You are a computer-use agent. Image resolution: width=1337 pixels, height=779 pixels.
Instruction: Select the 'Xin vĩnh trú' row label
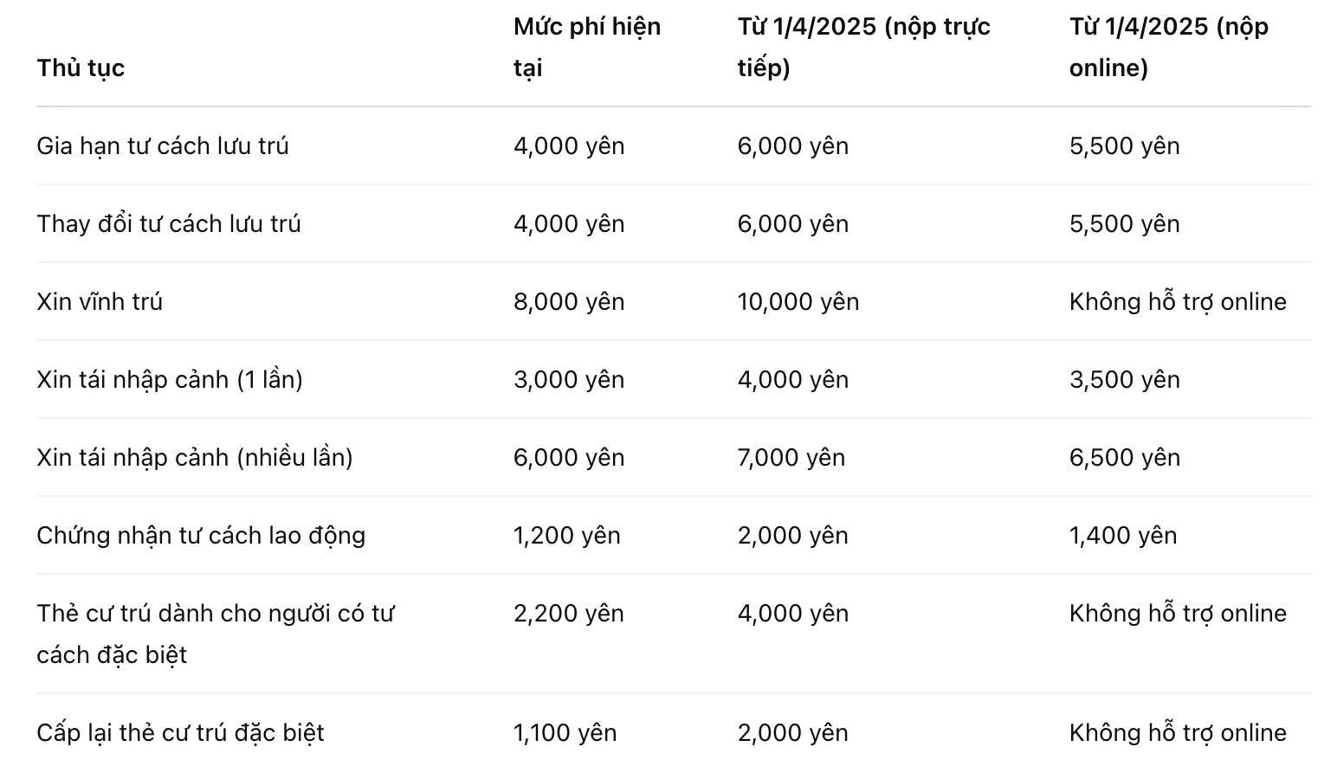[x=100, y=301]
